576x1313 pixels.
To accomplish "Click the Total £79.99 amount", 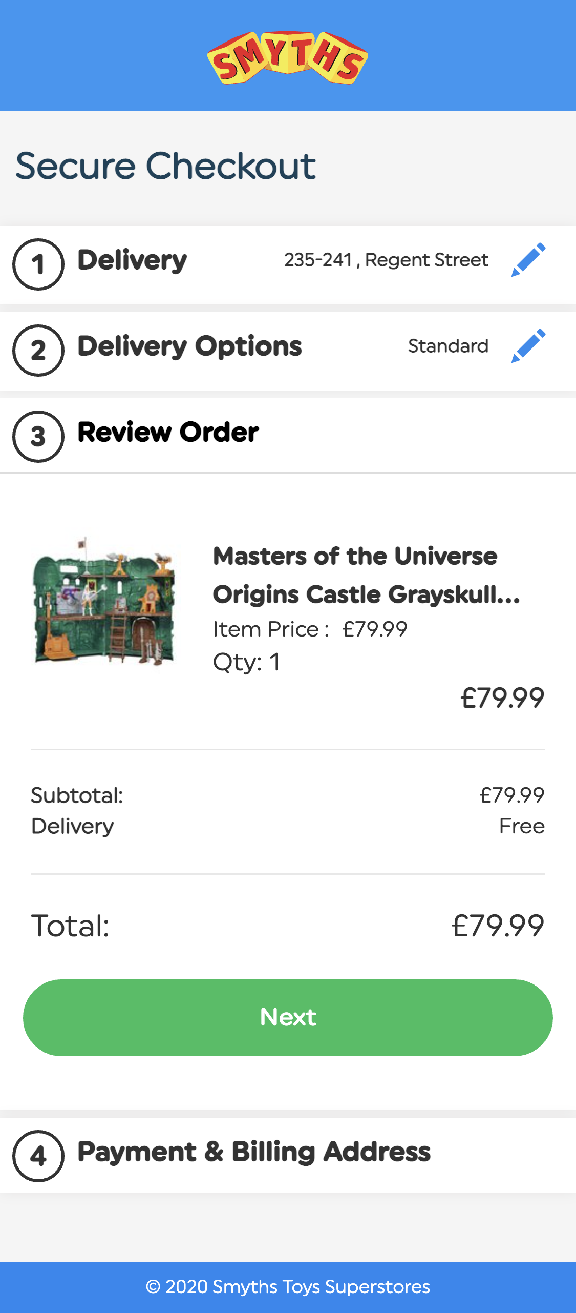I will [x=498, y=926].
